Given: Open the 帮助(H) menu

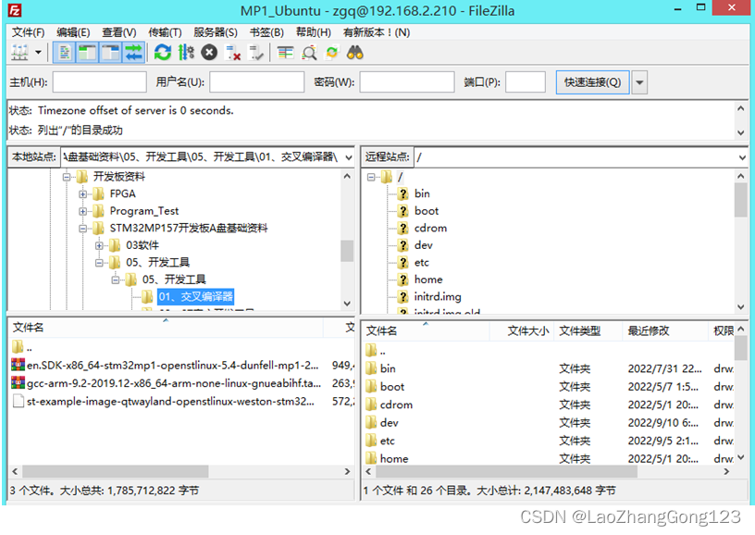Looking at the screenshot, I should tap(313, 32).
